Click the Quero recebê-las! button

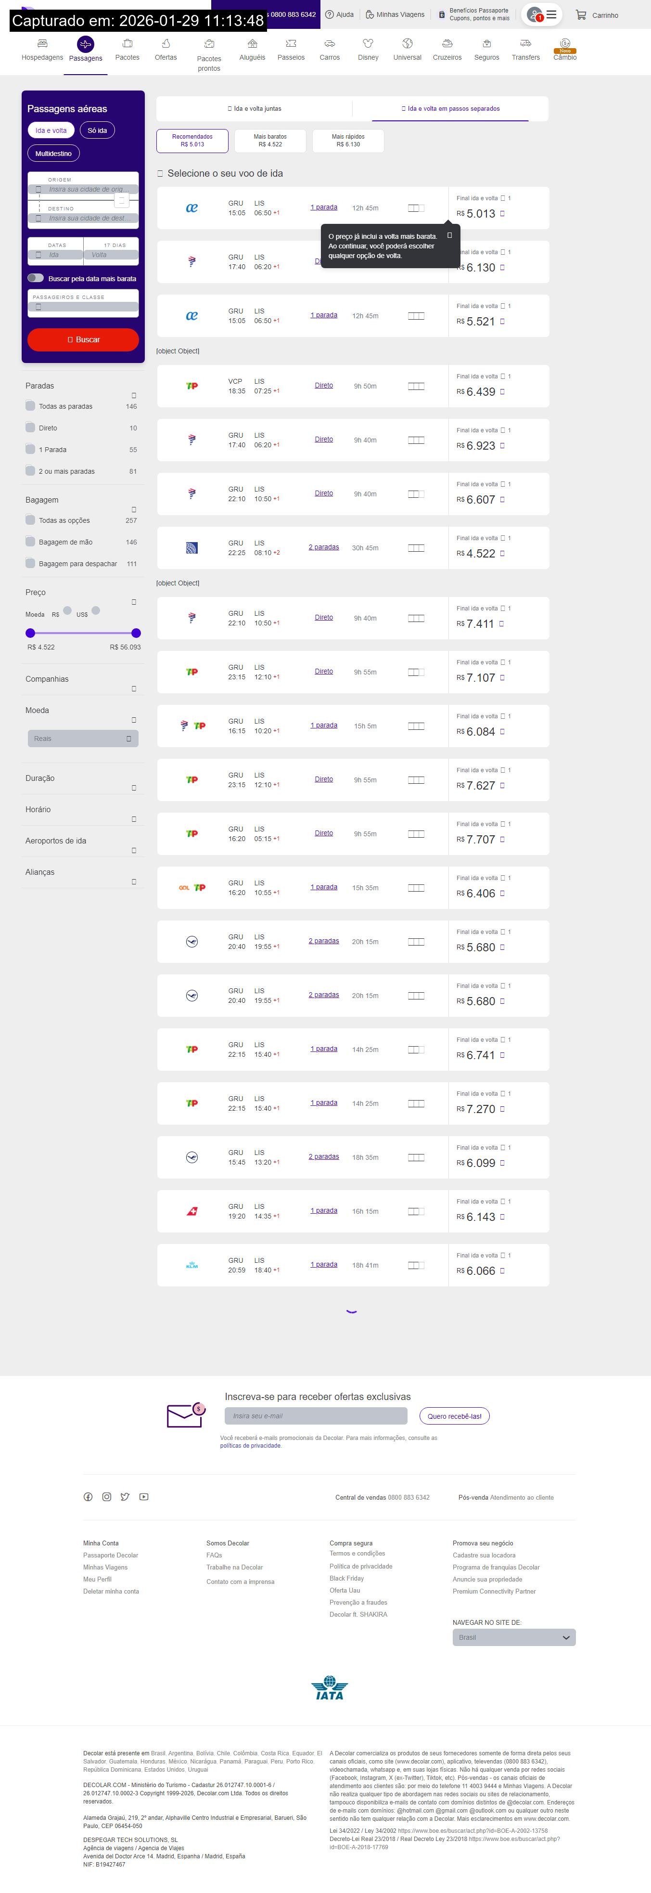[454, 1416]
